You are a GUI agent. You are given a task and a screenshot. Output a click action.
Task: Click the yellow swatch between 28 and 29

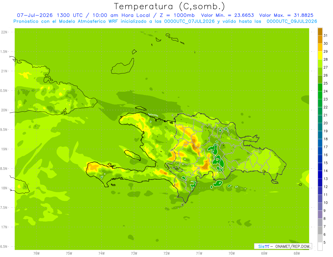(x=320, y=55)
